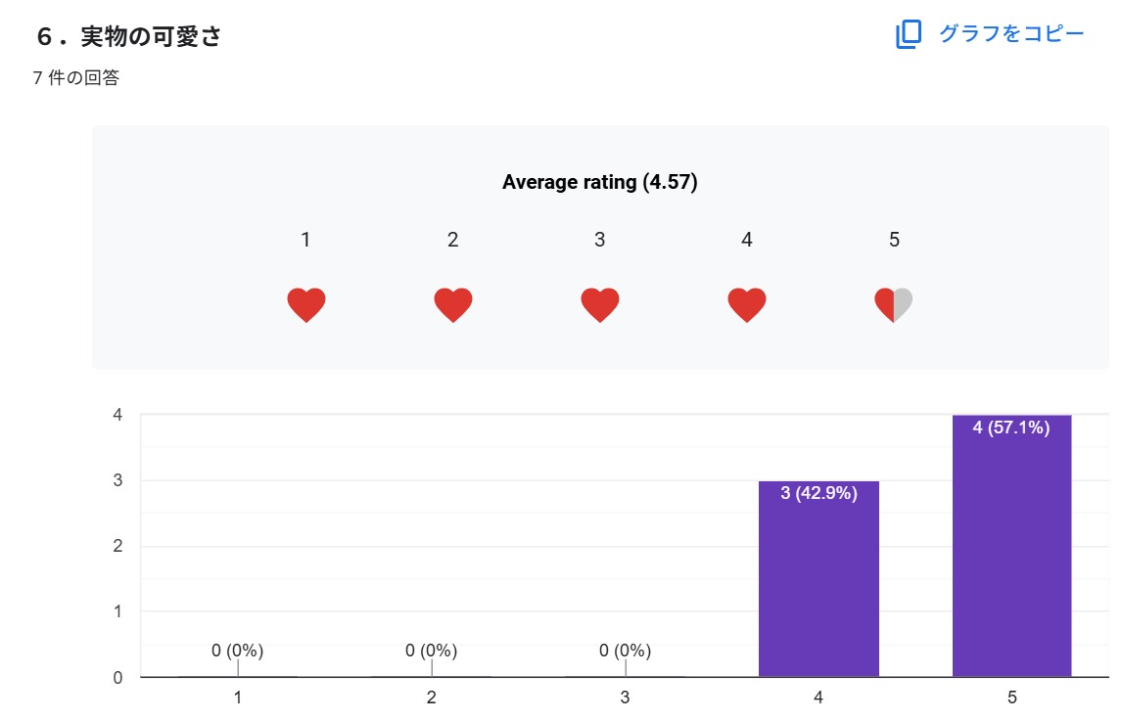Click the 4 (57.1%) bar label
This screenshot has width=1122, height=720.
1011,427
